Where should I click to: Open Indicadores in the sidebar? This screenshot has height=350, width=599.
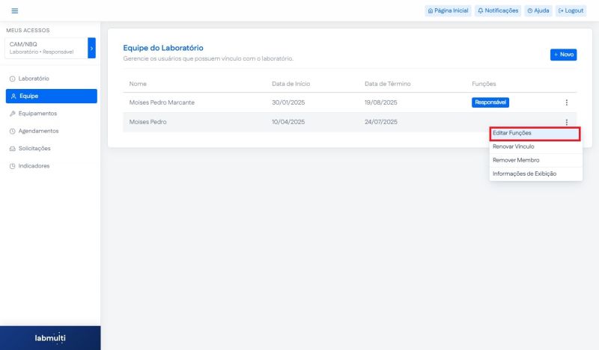coord(34,166)
